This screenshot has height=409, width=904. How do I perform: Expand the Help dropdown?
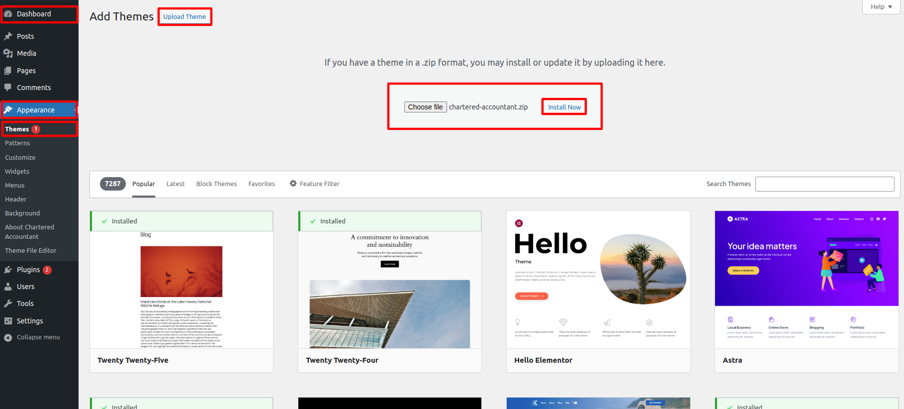(x=881, y=6)
